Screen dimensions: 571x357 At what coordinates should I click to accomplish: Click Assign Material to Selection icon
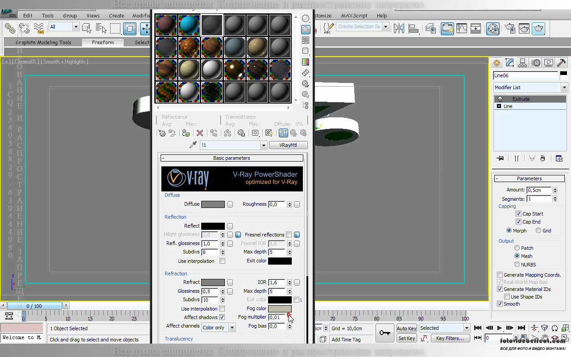pyautogui.click(x=186, y=133)
